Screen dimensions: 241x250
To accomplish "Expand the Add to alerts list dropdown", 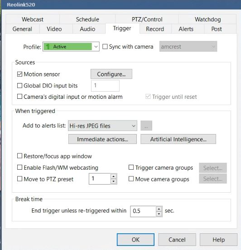I will [x=102, y=125].
